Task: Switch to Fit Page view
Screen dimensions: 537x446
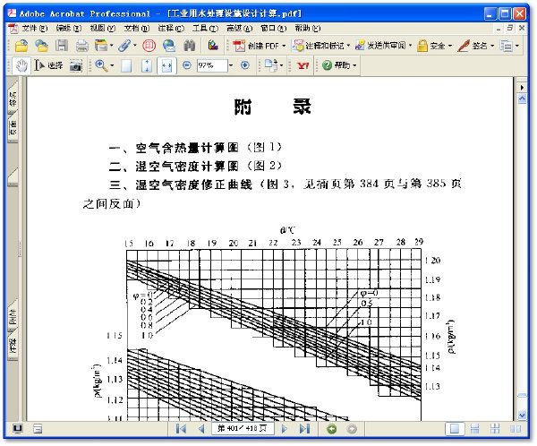Action: 147,65
